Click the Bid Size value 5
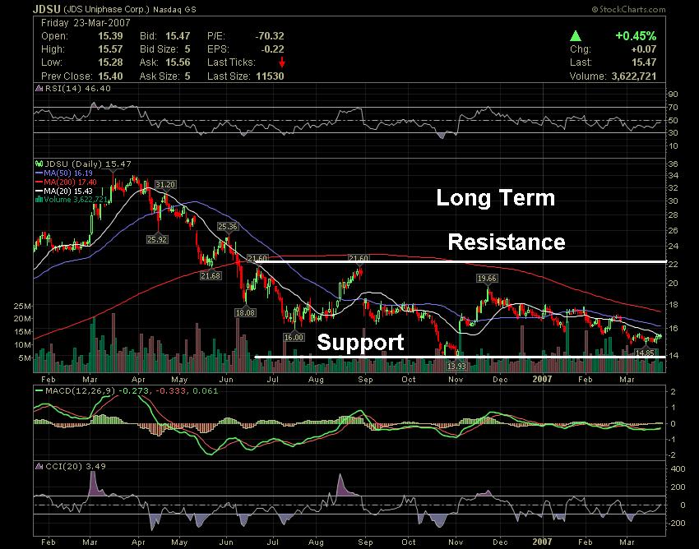 (x=187, y=49)
